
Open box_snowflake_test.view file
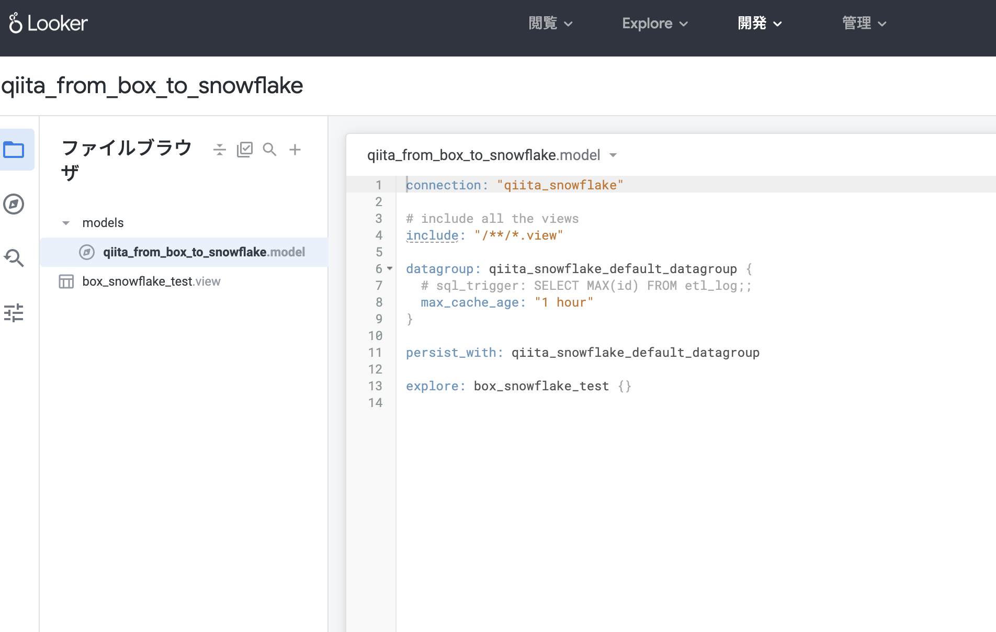[x=151, y=281]
